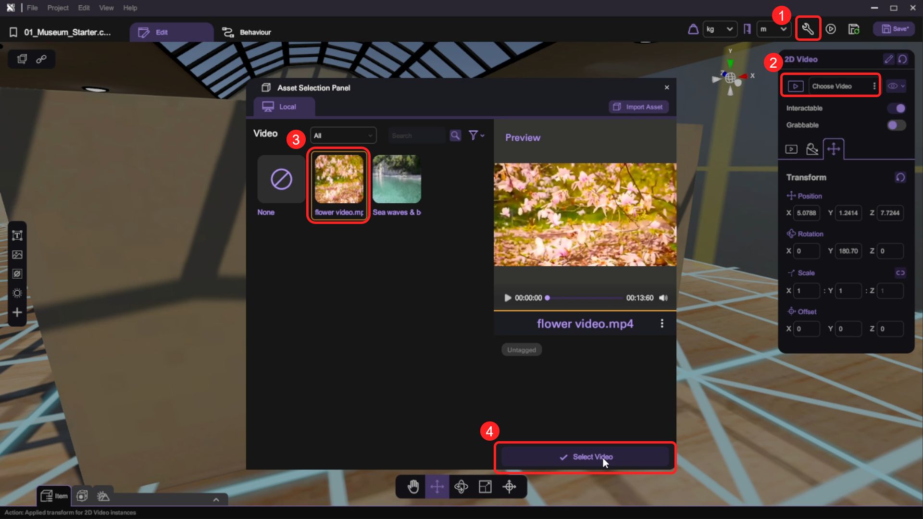Image resolution: width=923 pixels, height=519 pixels.
Task: Open the Project menu
Action: pos(58,8)
